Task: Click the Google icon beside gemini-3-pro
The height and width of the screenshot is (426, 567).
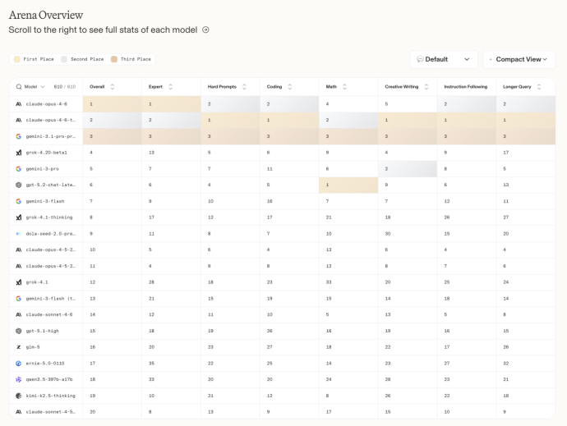Action: 18,169
